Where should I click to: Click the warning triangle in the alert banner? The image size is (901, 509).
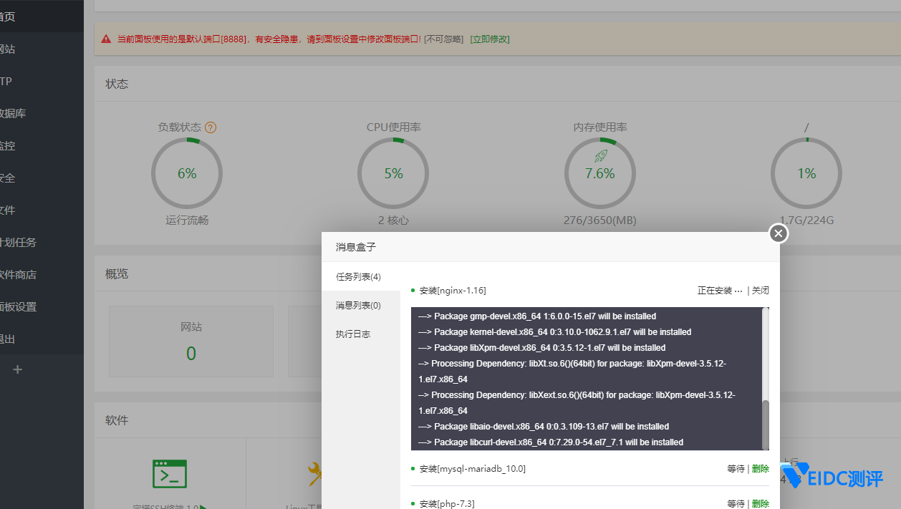[105, 39]
